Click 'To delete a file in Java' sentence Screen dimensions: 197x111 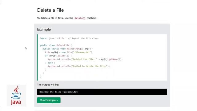67,18
